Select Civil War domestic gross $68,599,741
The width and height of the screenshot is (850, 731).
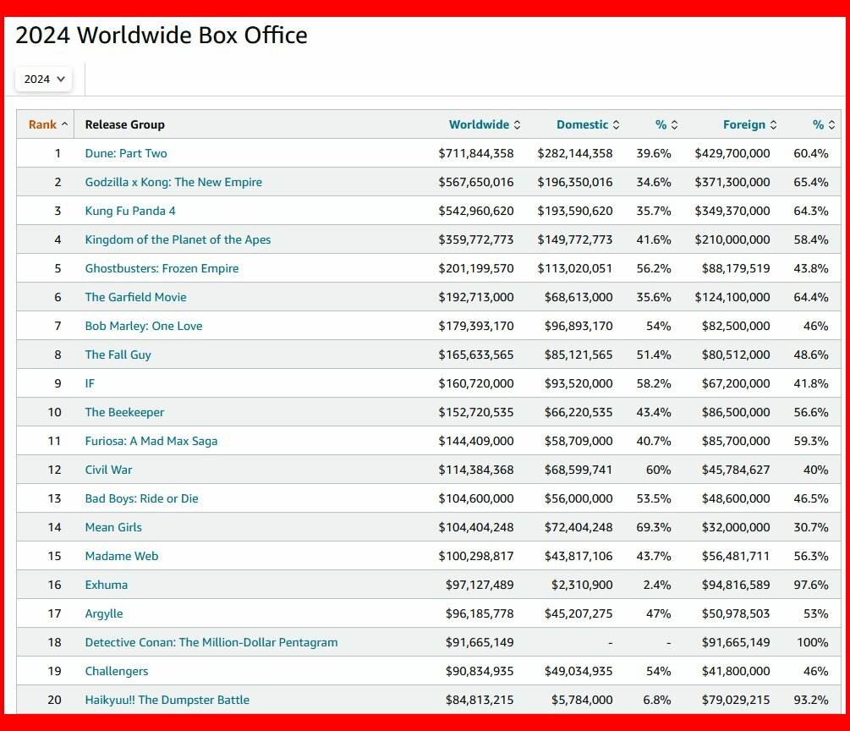click(x=579, y=470)
